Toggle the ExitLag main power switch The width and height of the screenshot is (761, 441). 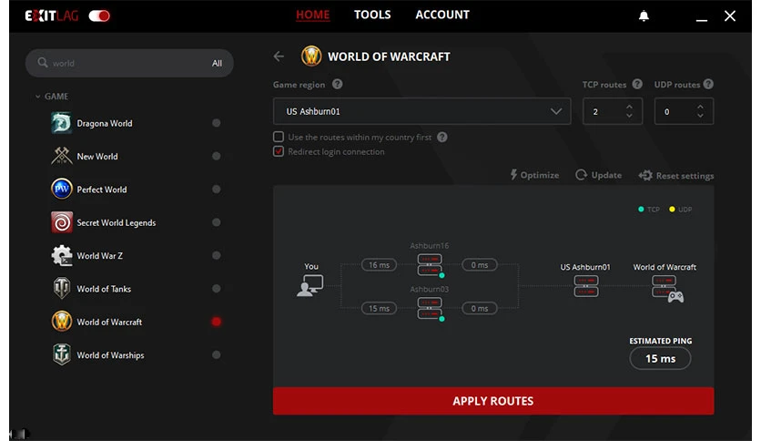click(99, 16)
